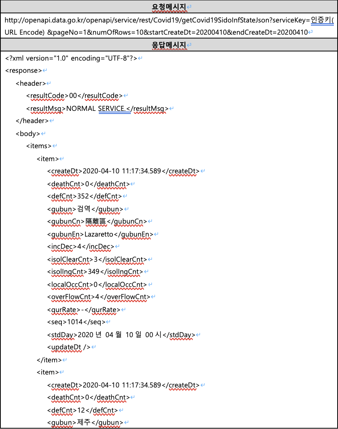Click the isolIngCnt 349 line
Viewport: 338px width, 429px height.
95,272
